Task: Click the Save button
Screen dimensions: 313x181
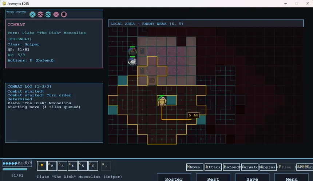Action: pos(252,178)
